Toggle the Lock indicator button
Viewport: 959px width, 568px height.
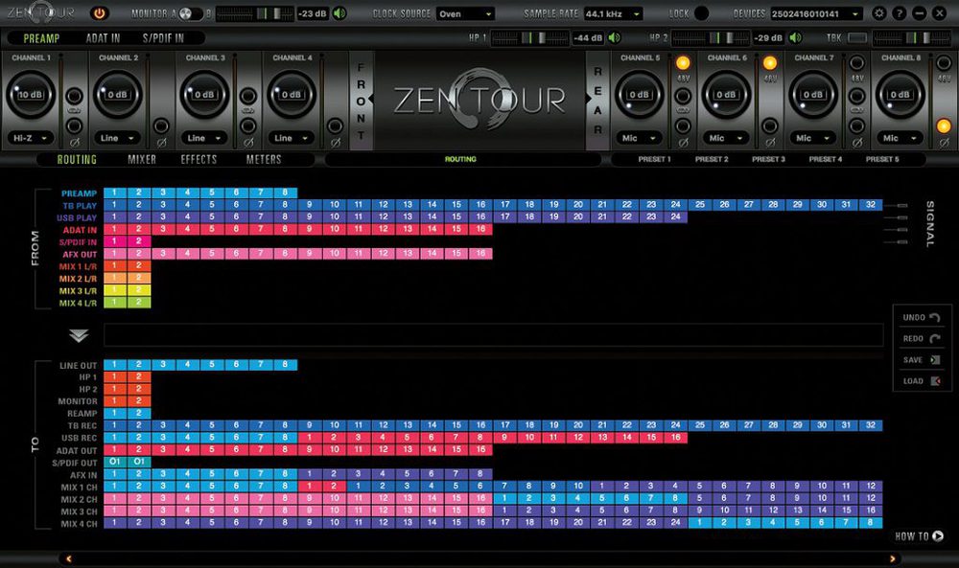pos(702,12)
